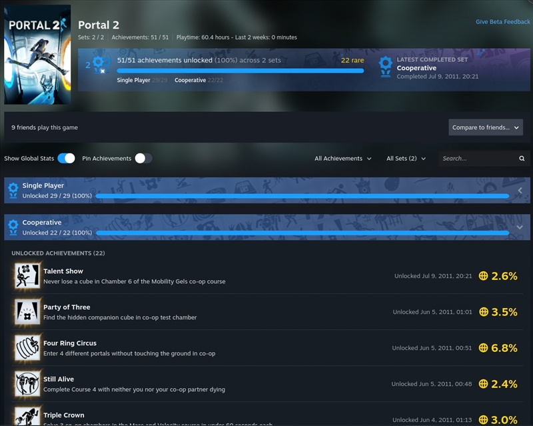Open the Compare to friends dropdown
This screenshot has height=426, width=533.
[x=486, y=127]
